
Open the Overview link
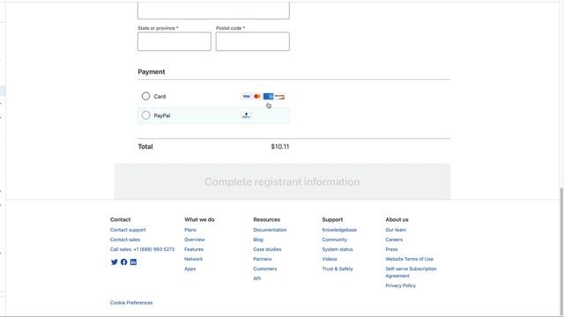pyautogui.click(x=194, y=240)
